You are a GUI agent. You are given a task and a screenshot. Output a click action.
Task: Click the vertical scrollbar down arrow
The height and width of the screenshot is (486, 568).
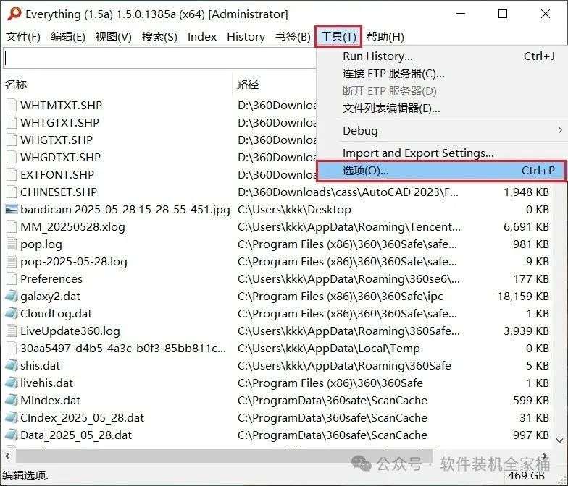560,441
